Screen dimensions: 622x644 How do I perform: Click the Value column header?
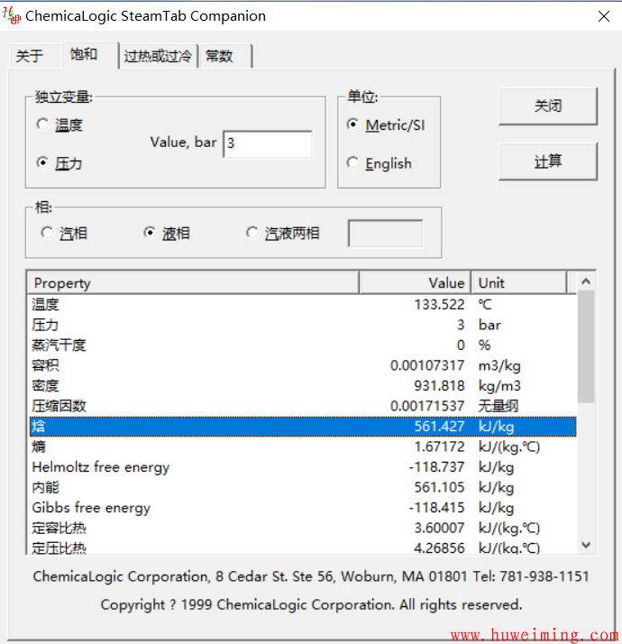[x=415, y=282]
